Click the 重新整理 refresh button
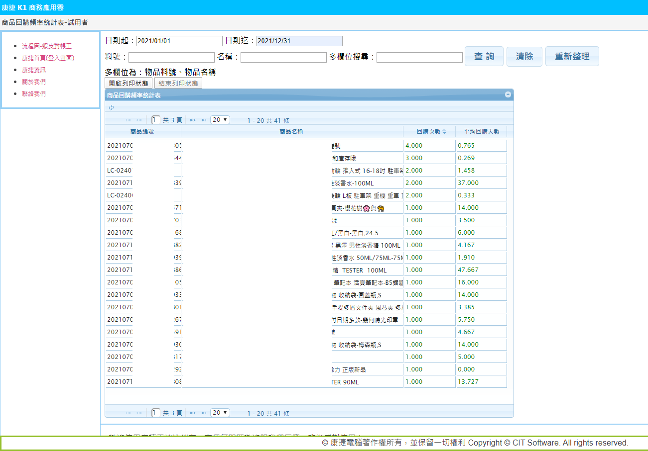This screenshot has width=648, height=451. coord(572,57)
